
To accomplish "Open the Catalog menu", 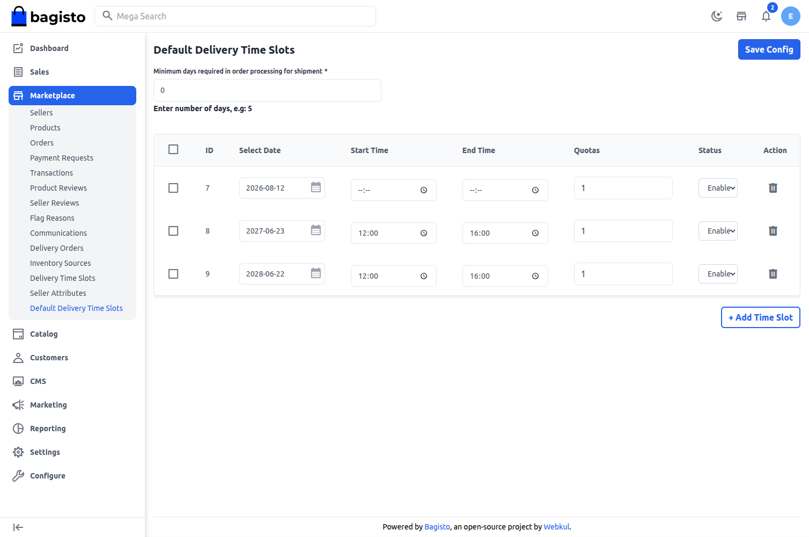I will tap(72, 334).
